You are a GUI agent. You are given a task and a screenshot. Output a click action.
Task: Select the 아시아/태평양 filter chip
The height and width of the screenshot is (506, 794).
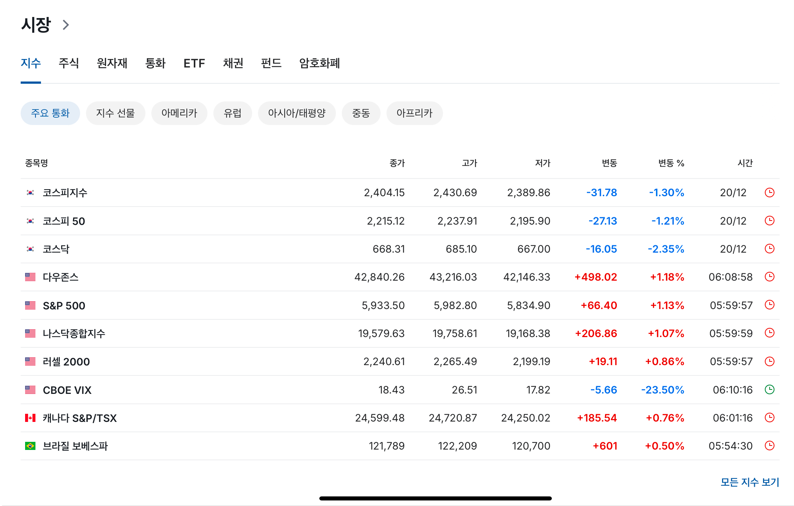[x=297, y=113]
